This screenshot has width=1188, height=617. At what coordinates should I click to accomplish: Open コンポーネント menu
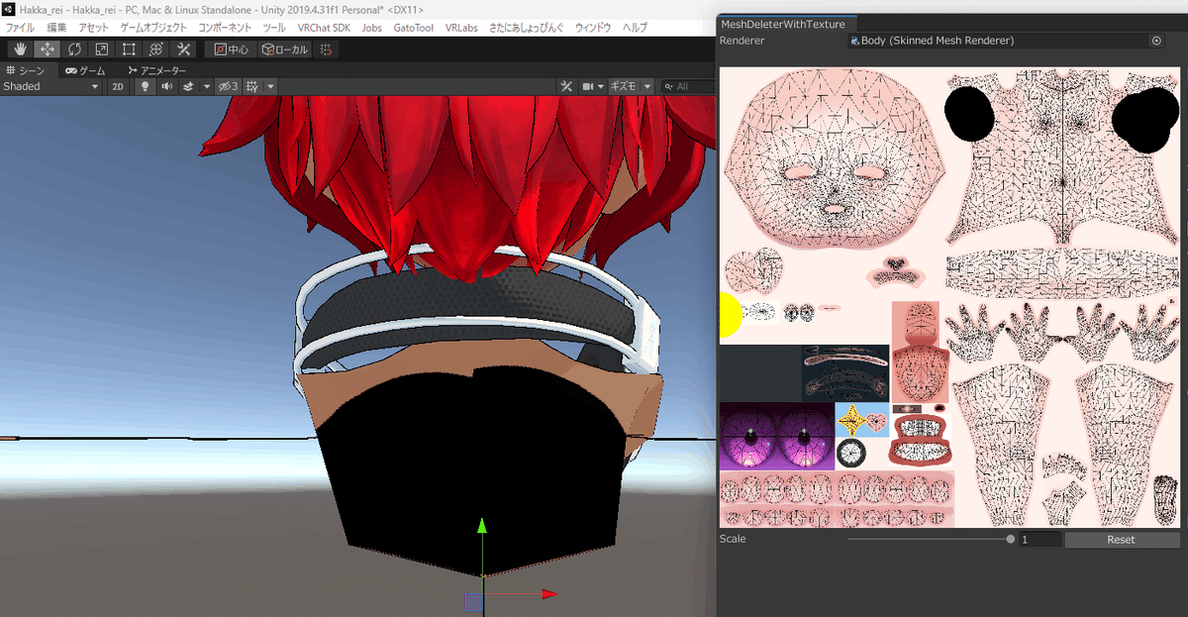click(x=225, y=28)
